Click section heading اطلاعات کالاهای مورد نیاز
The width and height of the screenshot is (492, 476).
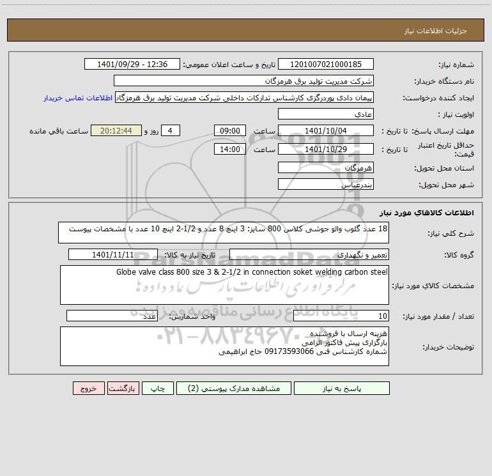[x=427, y=213]
